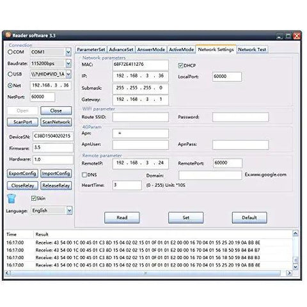Image resolution: width=307 pixels, height=307 pixels.
Task: Switch to the Network Test tab
Action: (x=252, y=50)
